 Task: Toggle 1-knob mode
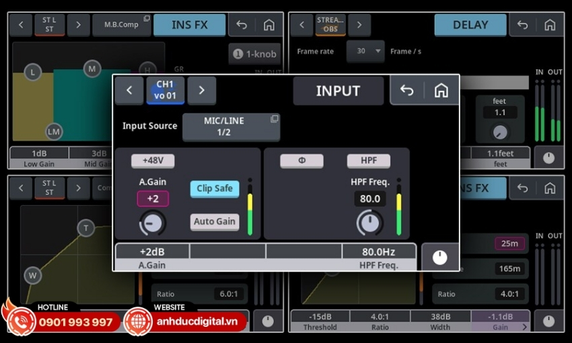[254, 54]
